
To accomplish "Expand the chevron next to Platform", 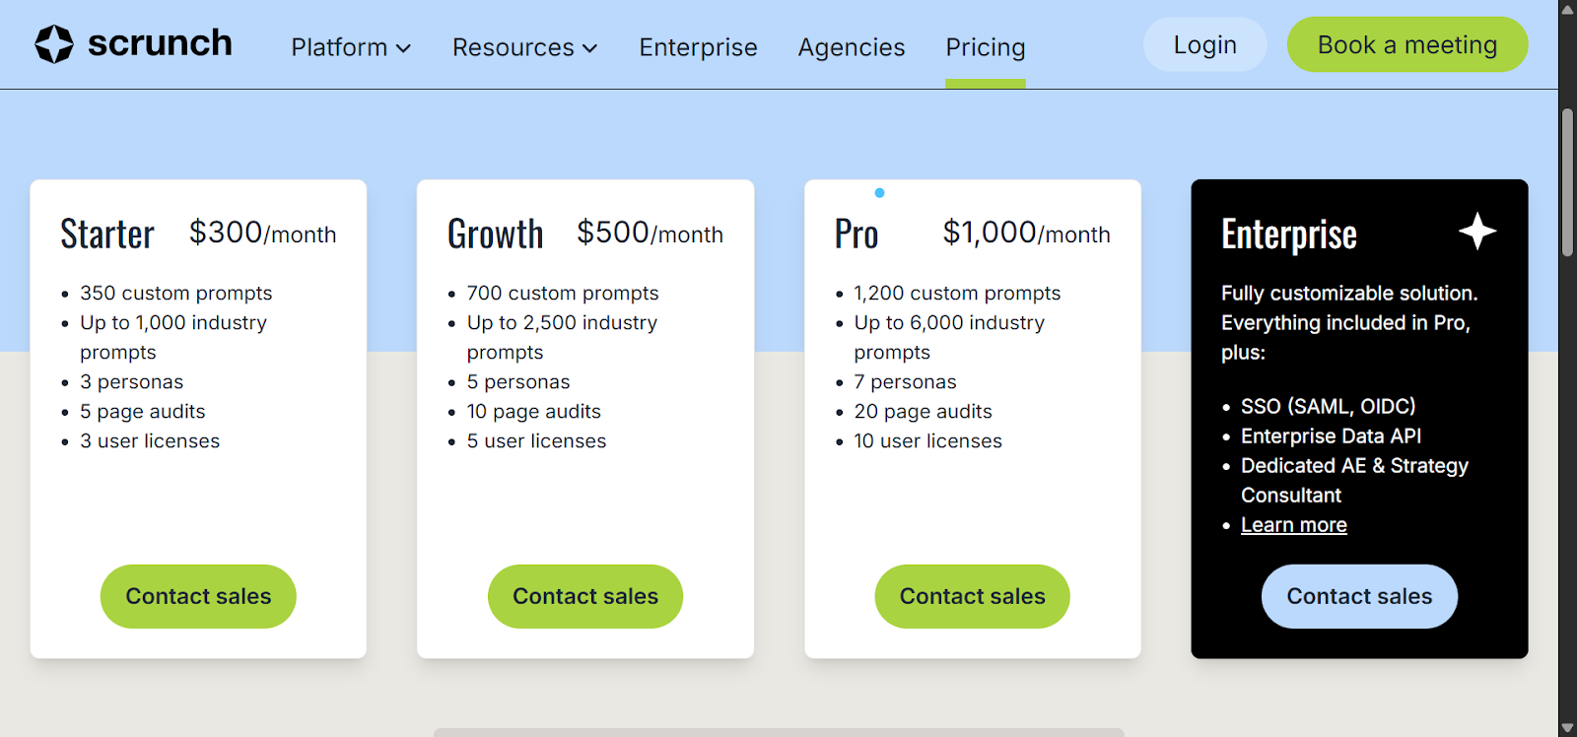I will coord(405,47).
